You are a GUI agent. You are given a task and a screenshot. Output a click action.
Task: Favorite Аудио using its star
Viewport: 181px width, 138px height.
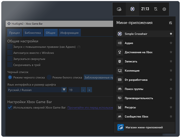click(x=171, y=43)
